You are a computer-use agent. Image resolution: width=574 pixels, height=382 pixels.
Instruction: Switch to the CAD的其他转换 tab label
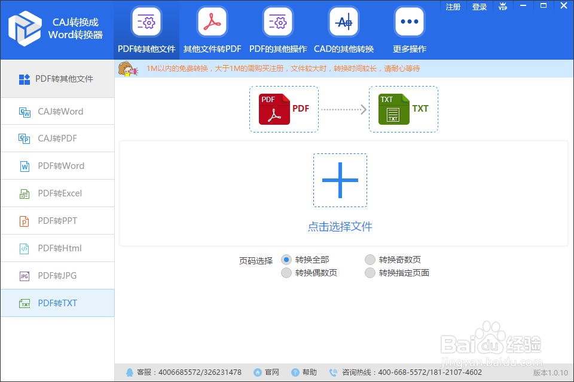pyautogui.click(x=344, y=49)
